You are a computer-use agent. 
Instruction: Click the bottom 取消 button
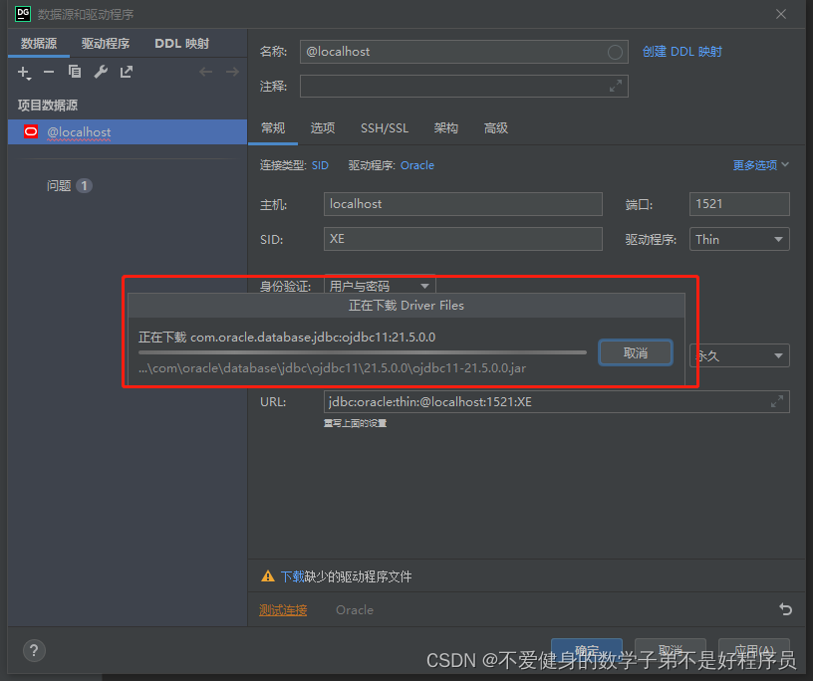pyautogui.click(x=670, y=650)
